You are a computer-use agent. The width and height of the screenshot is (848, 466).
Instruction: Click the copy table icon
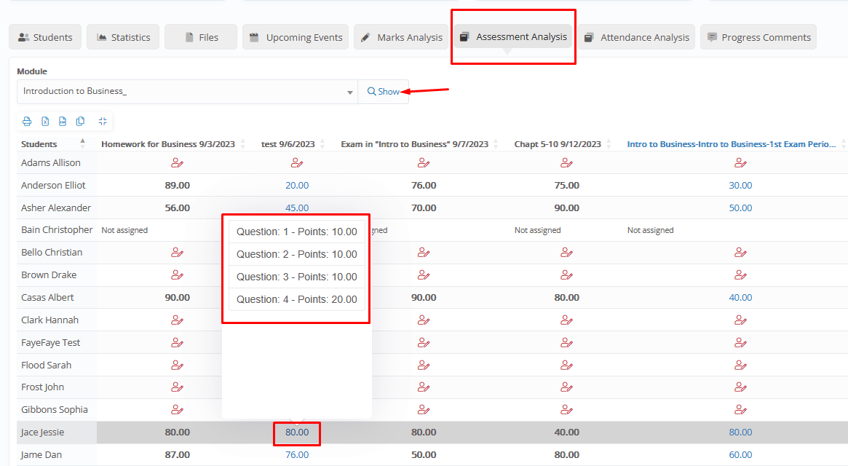pos(81,122)
